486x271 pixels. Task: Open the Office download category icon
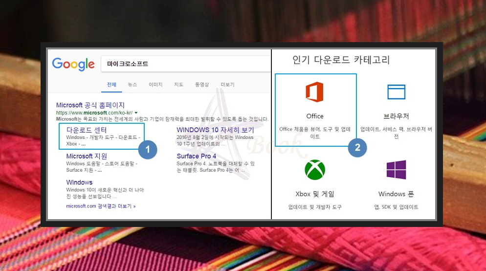point(314,92)
